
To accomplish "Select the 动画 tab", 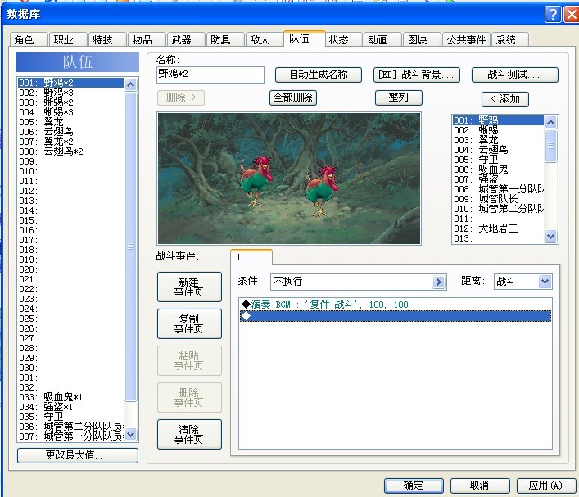I will [382, 39].
